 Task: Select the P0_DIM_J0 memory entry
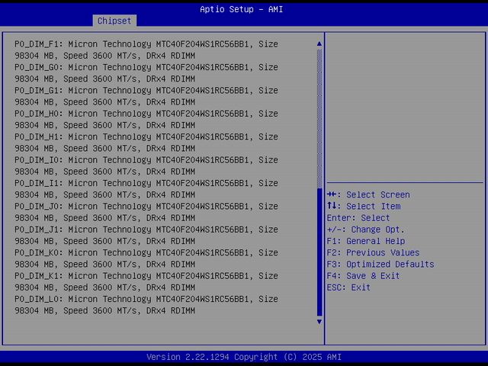146,212
